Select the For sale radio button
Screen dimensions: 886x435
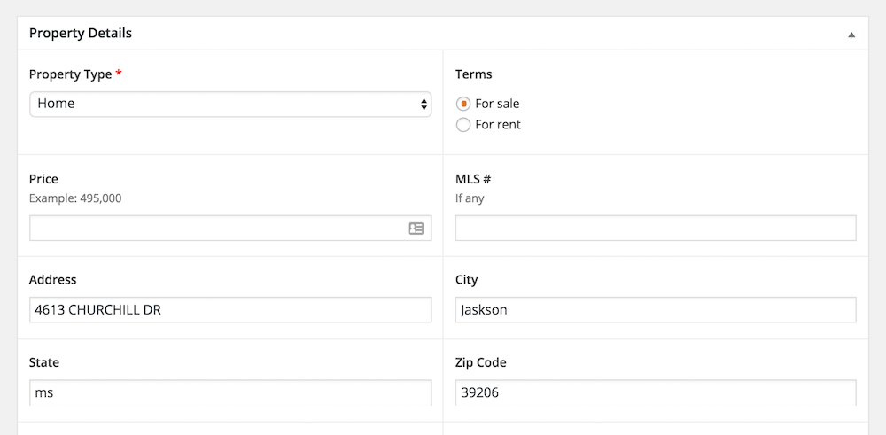click(x=463, y=104)
